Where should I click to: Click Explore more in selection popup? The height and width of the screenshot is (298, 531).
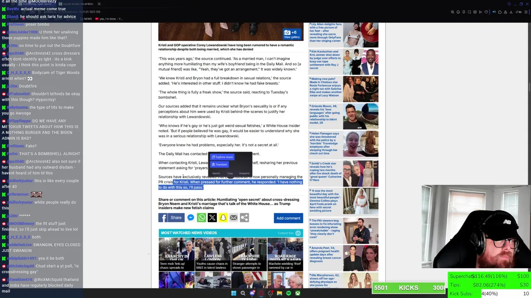[222, 157]
